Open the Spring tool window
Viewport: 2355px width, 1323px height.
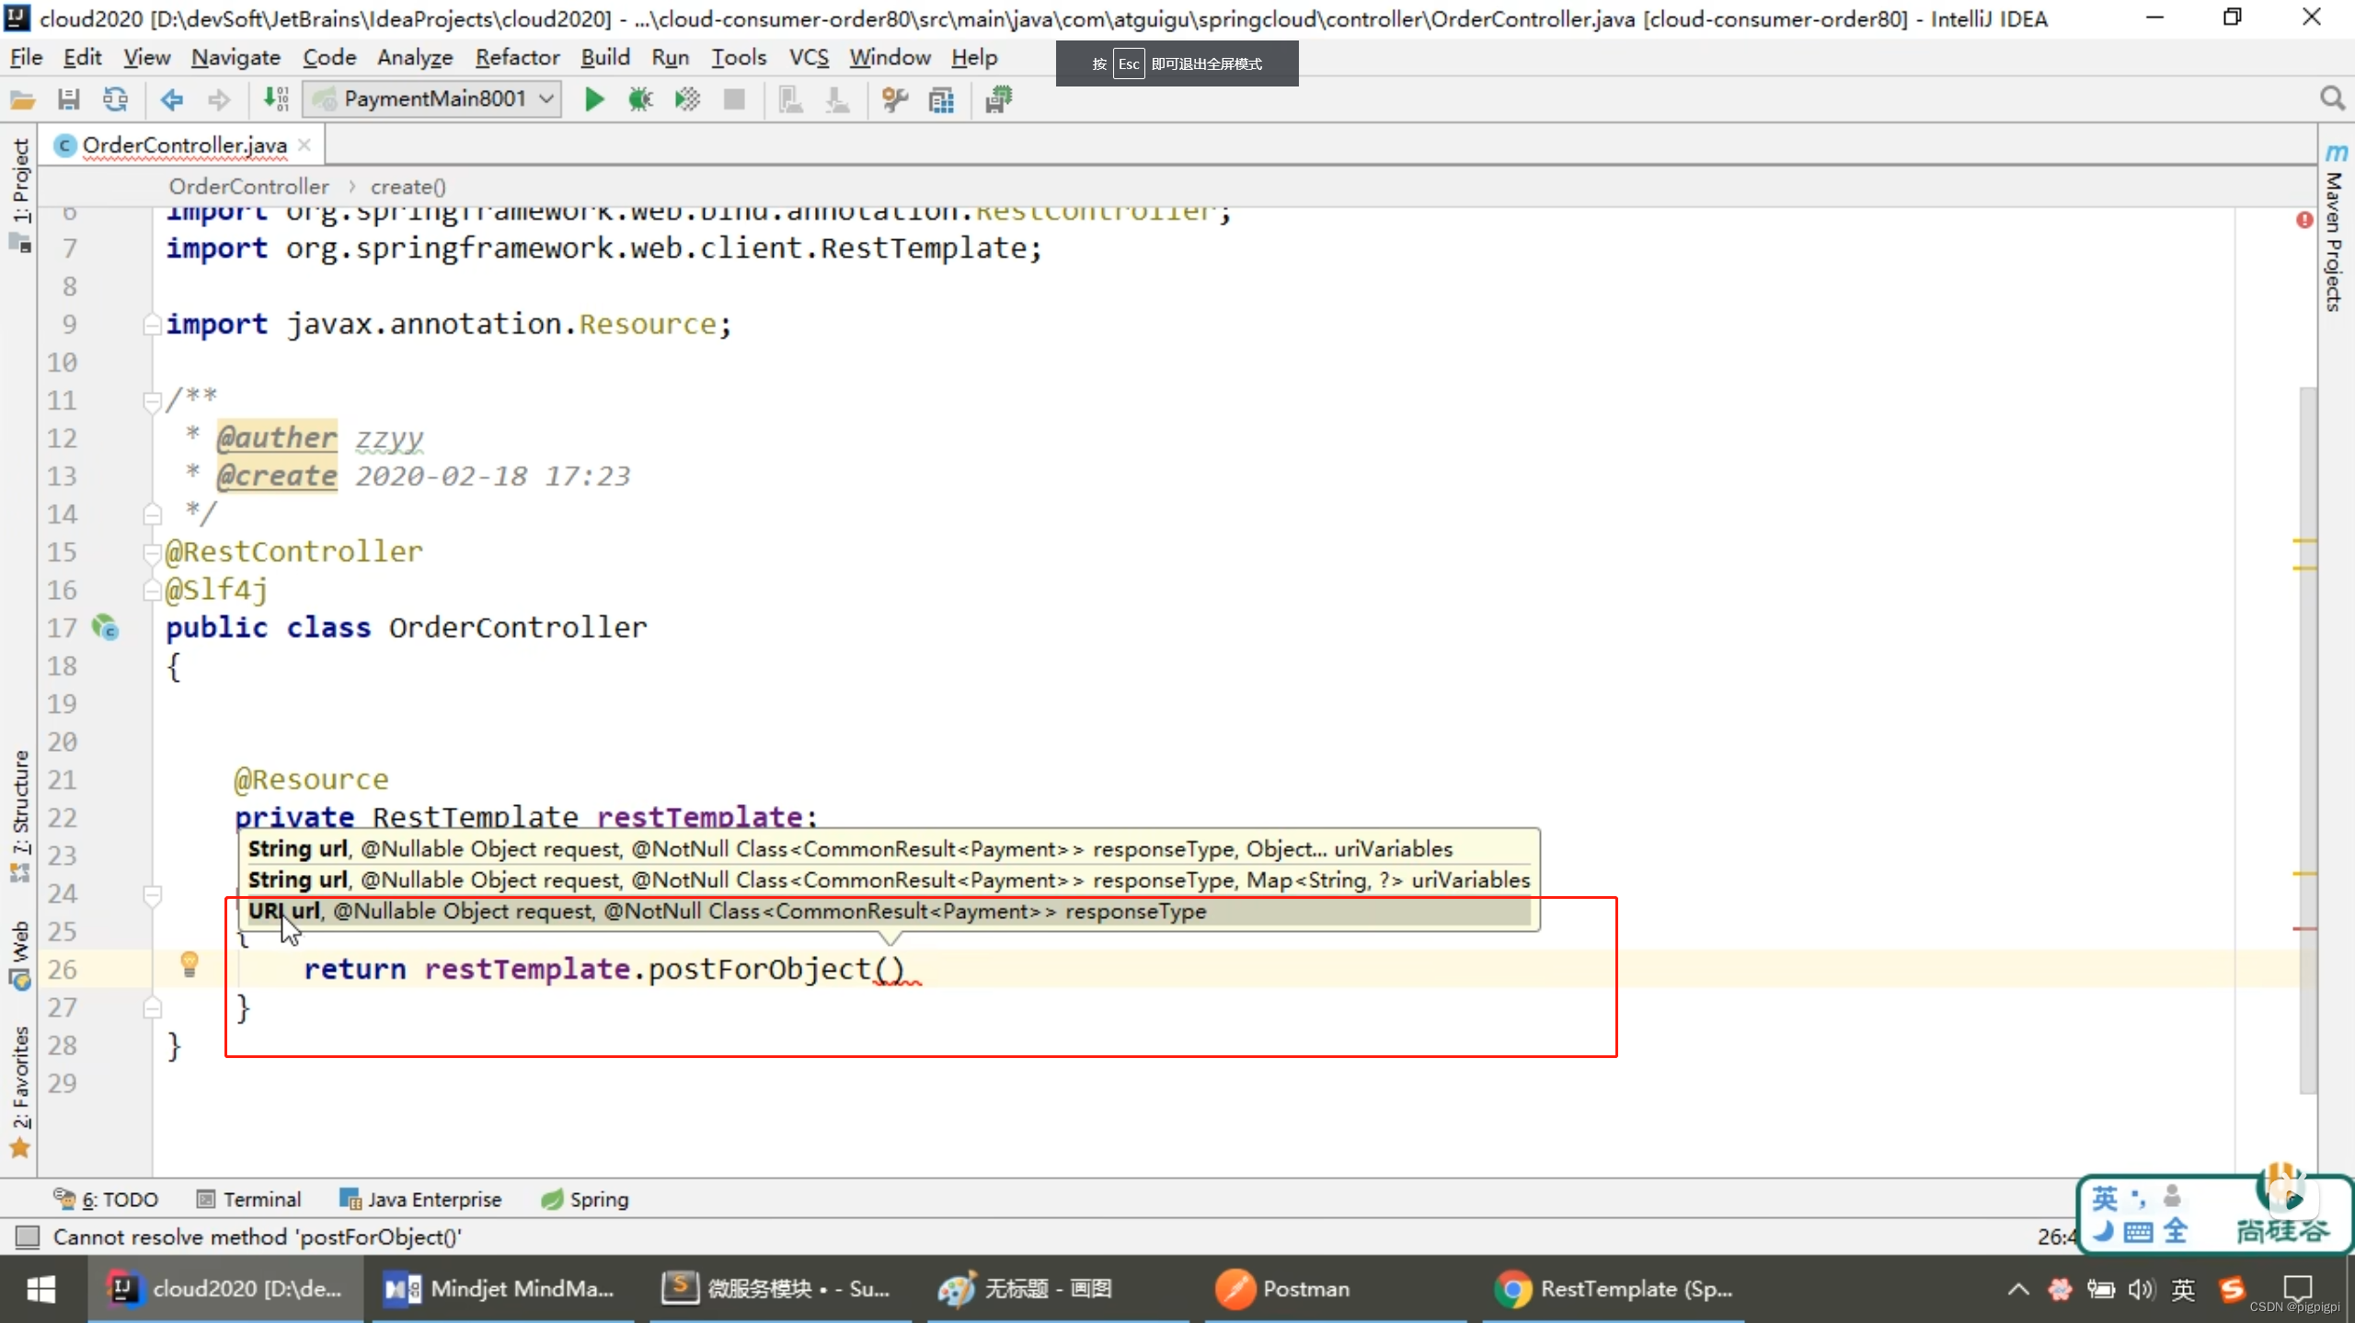coord(585,1200)
